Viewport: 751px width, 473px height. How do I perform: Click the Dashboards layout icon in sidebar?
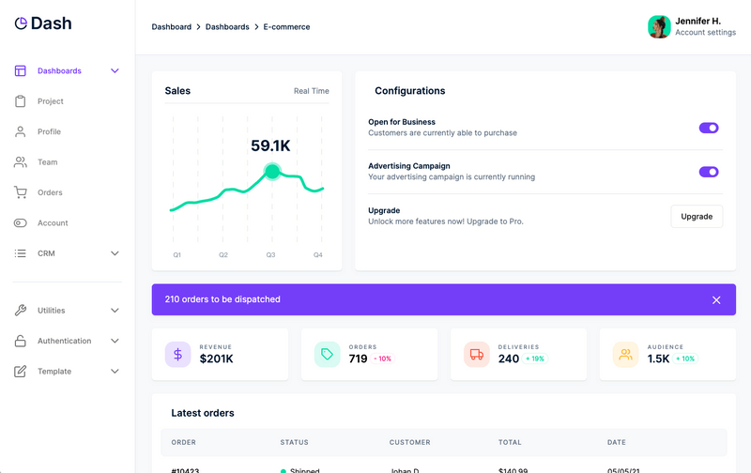(20, 70)
